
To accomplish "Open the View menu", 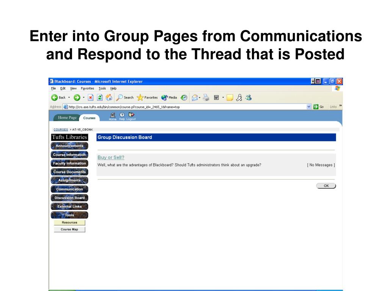I will [73, 88].
